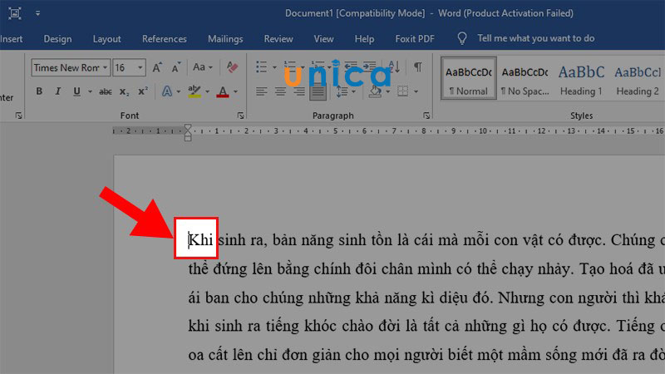Viewport: 665px width, 374px height.
Task: Open highlight color dropdown arrow
Action: (207, 91)
